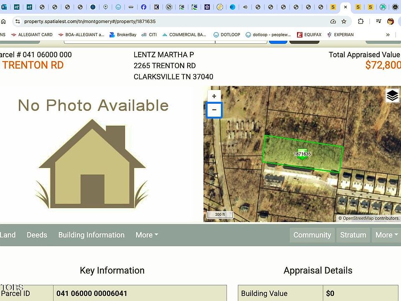This screenshot has height=301, width=401.
Task: Click the URL address bar
Action: 167,21
